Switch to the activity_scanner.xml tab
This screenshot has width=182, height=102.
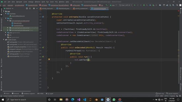coord(81,8)
